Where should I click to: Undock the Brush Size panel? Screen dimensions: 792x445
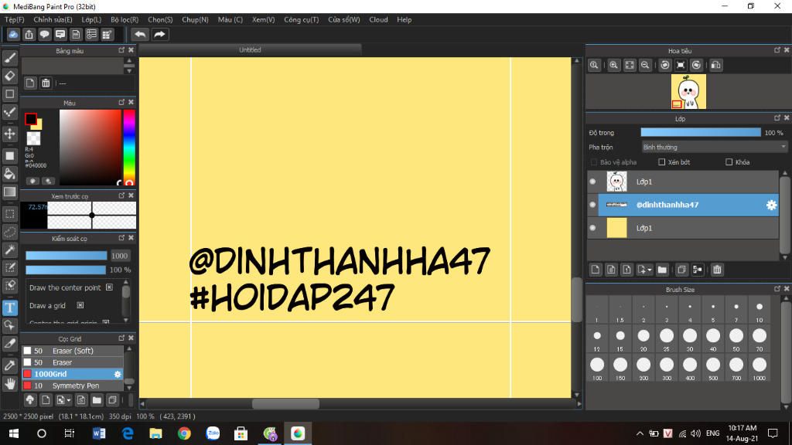[777, 289]
